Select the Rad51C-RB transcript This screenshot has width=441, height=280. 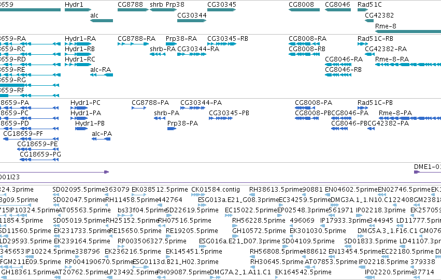(x=375, y=39)
